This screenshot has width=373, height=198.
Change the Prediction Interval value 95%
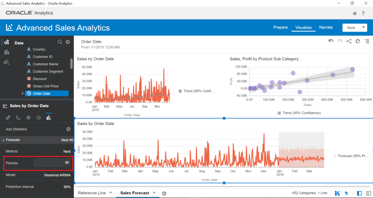(x=67, y=187)
